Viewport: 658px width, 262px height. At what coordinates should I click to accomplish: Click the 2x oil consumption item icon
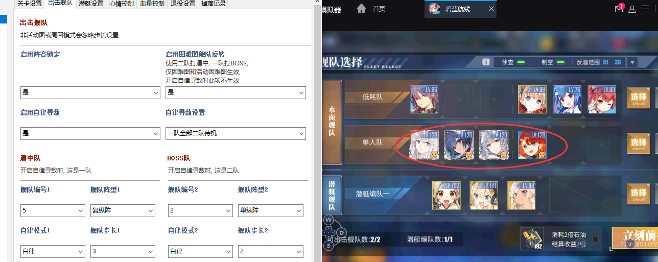tap(531, 239)
